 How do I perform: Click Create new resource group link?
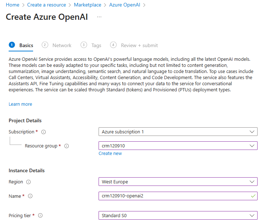110,154
